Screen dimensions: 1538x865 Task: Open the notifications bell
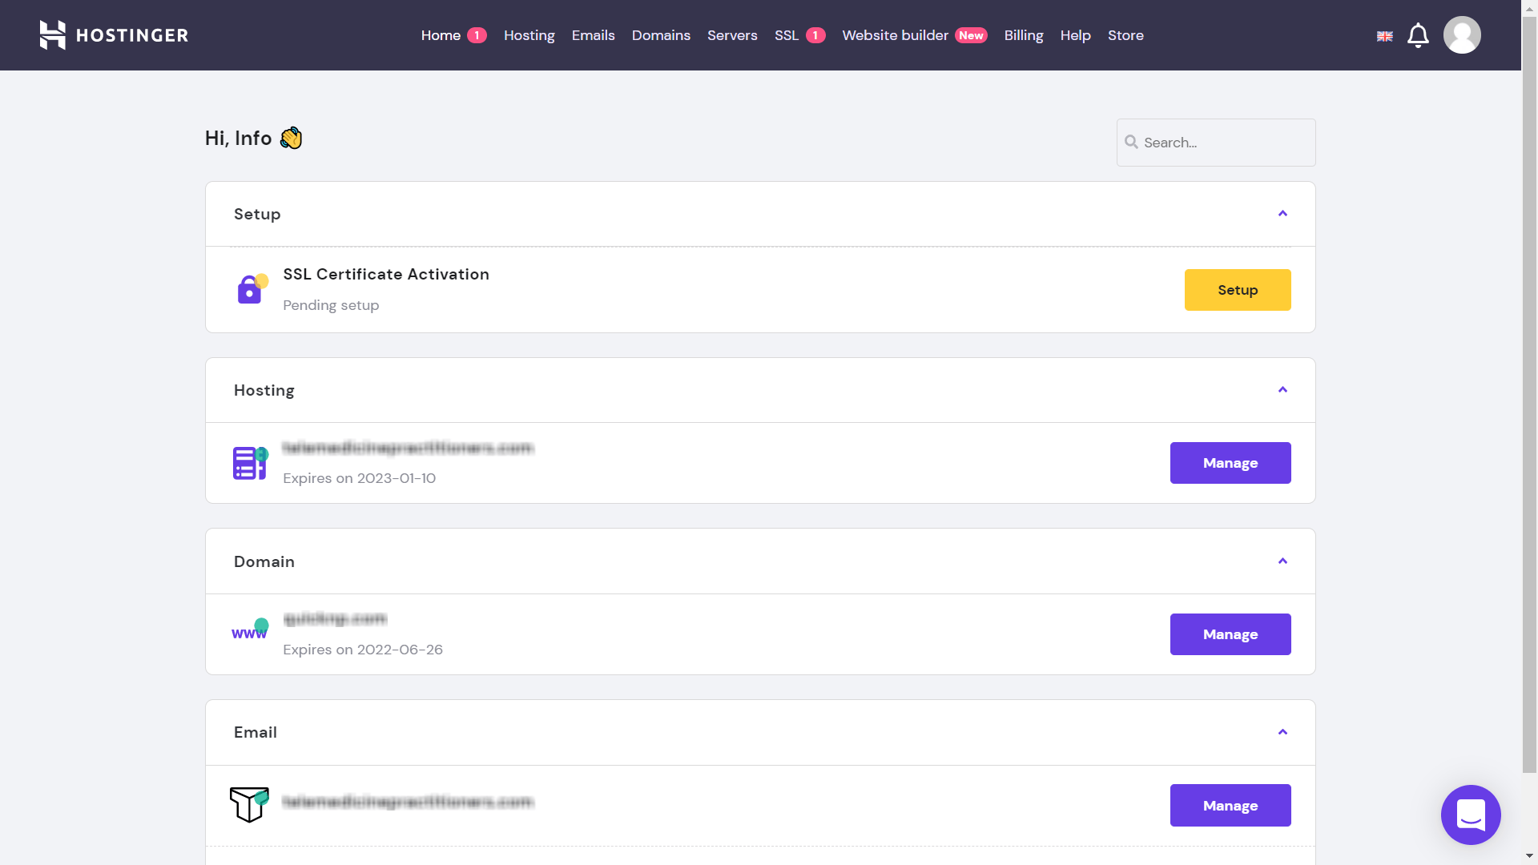(x=1418, y=35)
